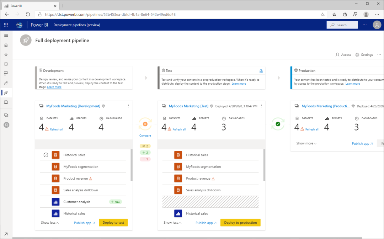Click Refresh all in Production stage

312,129
